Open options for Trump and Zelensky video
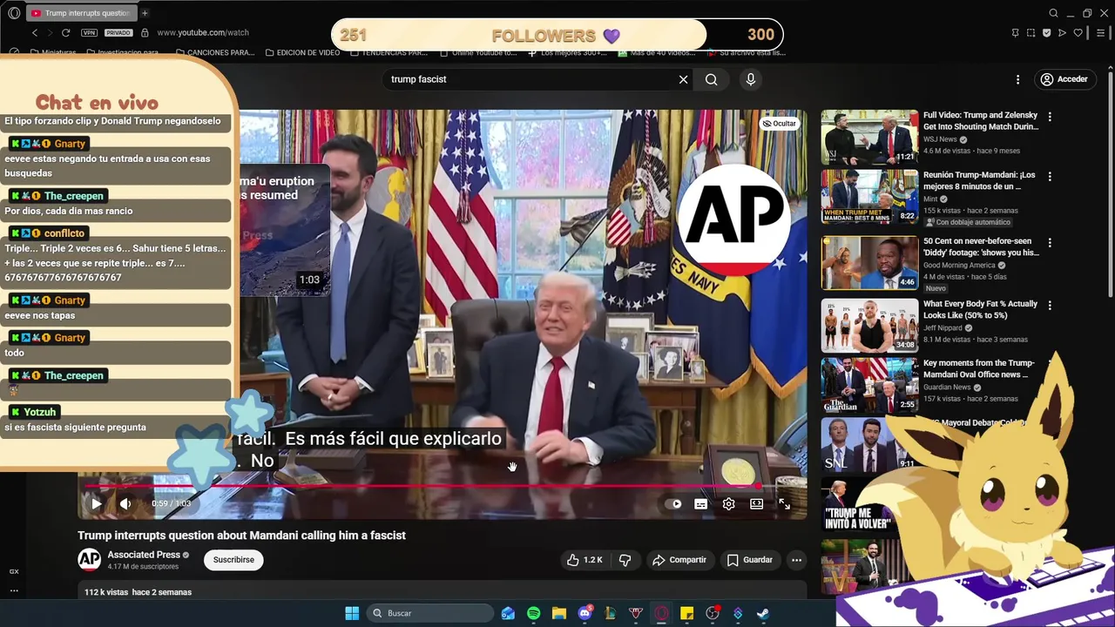1115x627 pixels. [x=1050, y=117]
